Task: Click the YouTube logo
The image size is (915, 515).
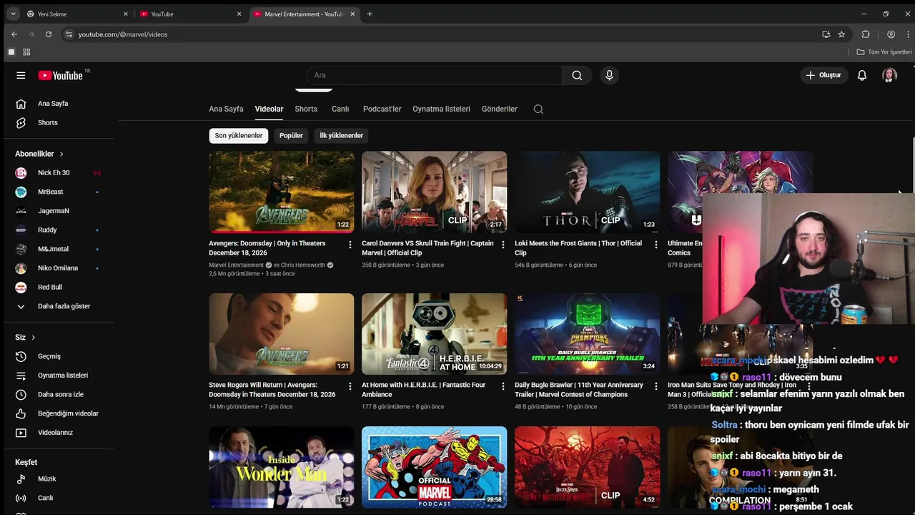Action: [61, 75]
